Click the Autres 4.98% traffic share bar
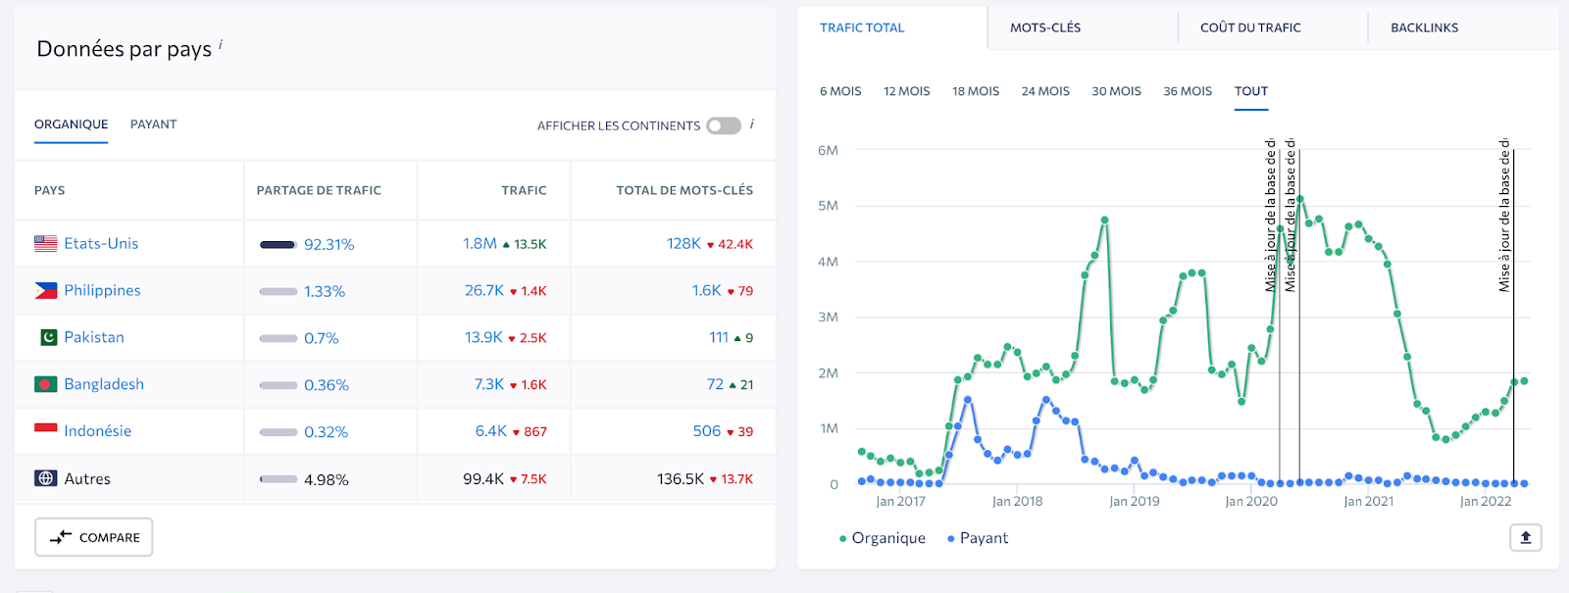The width and height of the screenshot is (1569, 593). tap(278, 479)
